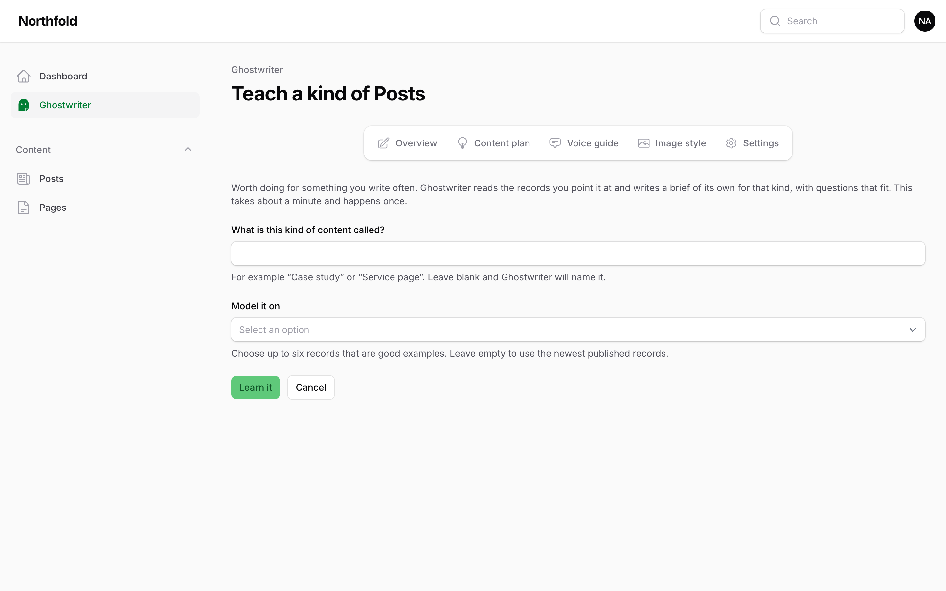The height and width of the screenshot is (591, 946).
Task: Click the Image style picture icon
Action: pyautogui.click(x=643, y=143)
